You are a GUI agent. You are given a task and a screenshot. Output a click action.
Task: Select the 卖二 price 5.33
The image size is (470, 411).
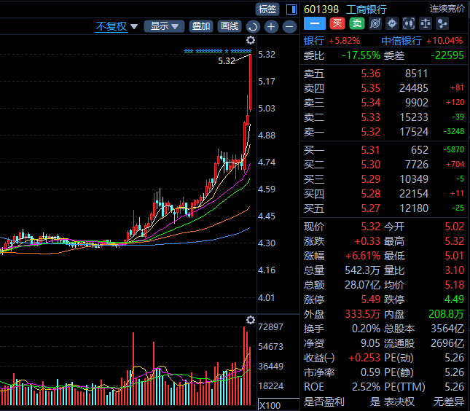pyautogui.click(x=370, y=117)
